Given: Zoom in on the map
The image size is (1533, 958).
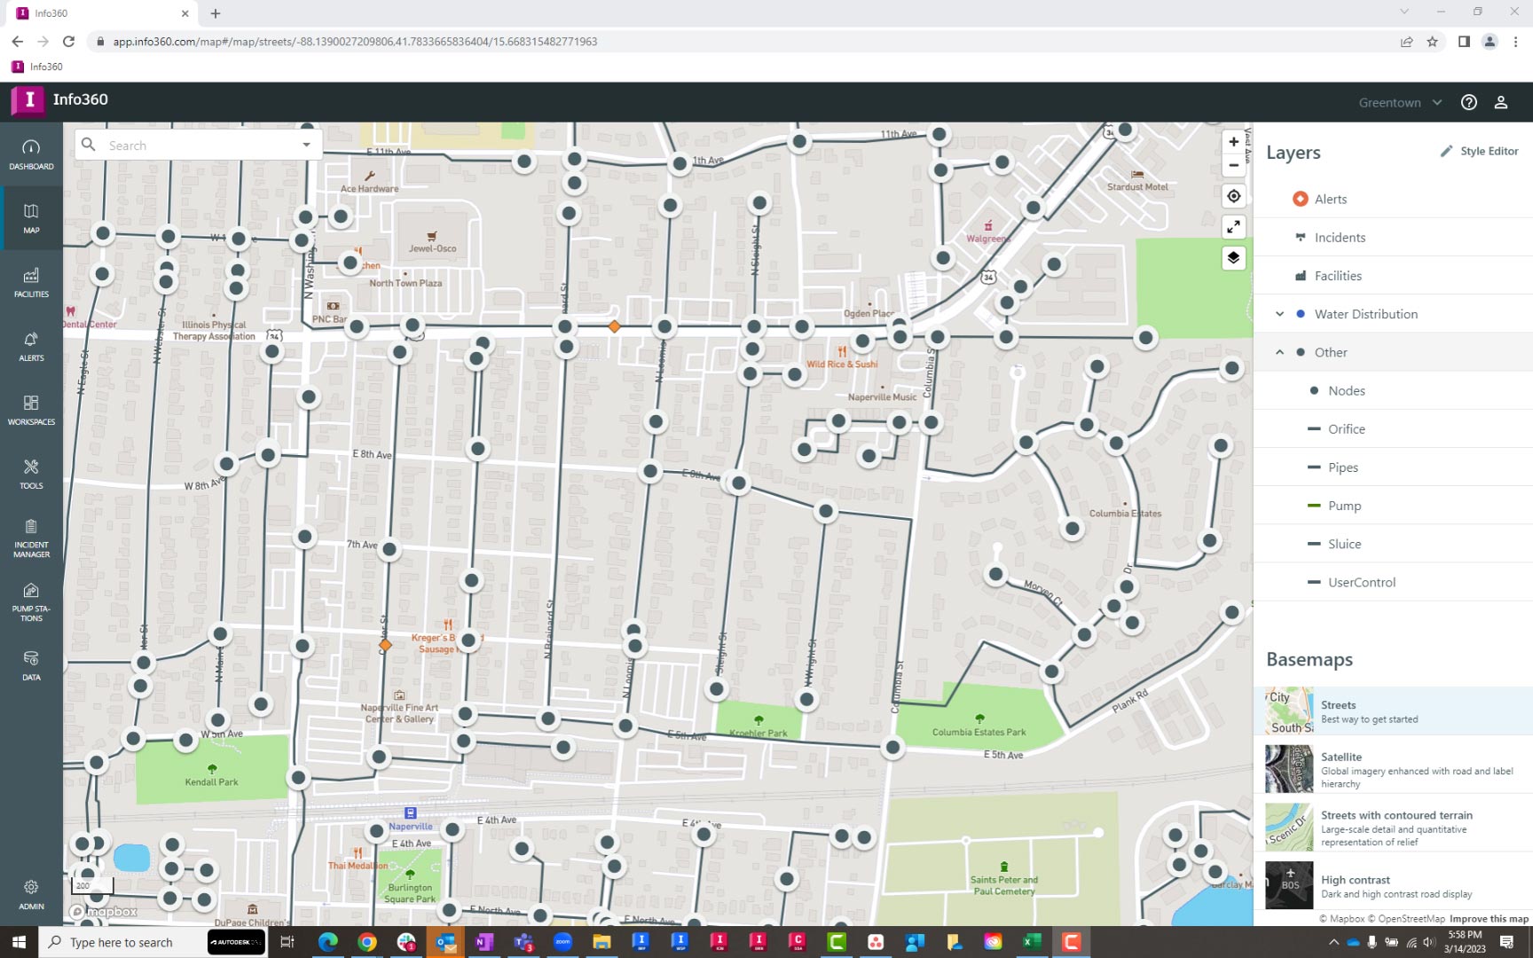Looking at the screenshot, I should (1233, 142).
